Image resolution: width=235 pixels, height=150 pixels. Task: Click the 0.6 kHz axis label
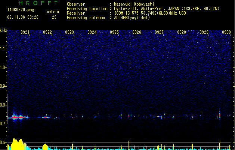pyautogui.click(x=3, y=142)
